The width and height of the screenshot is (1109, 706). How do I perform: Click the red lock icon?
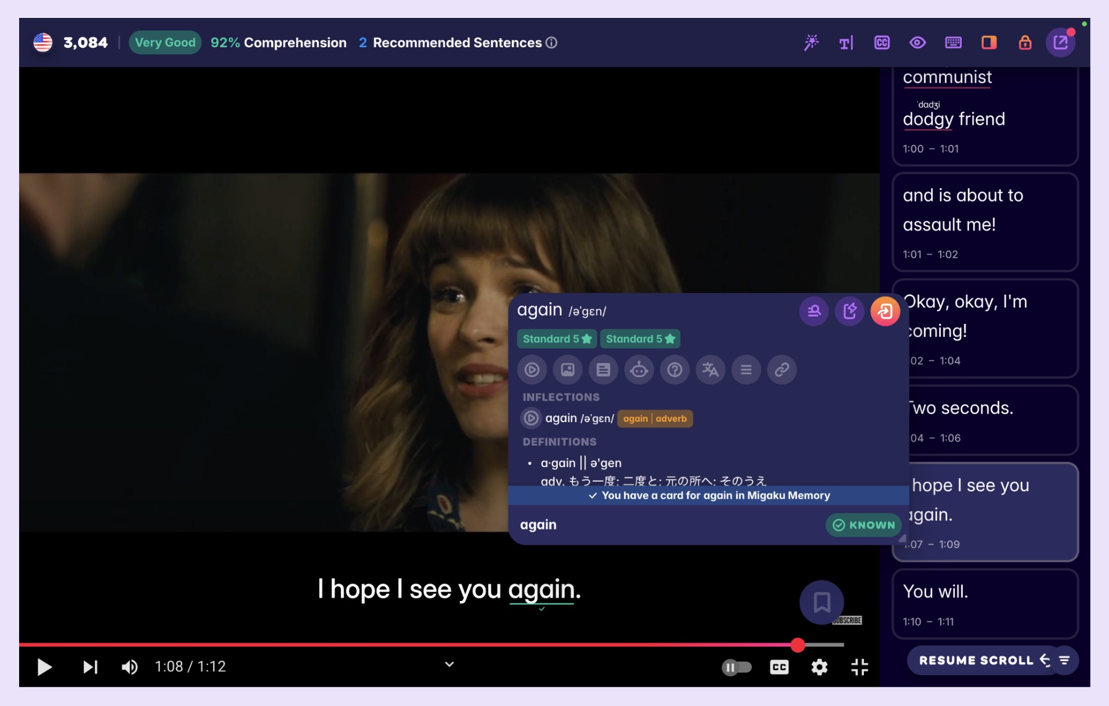pyautogui.click(x=1025, y=43)
